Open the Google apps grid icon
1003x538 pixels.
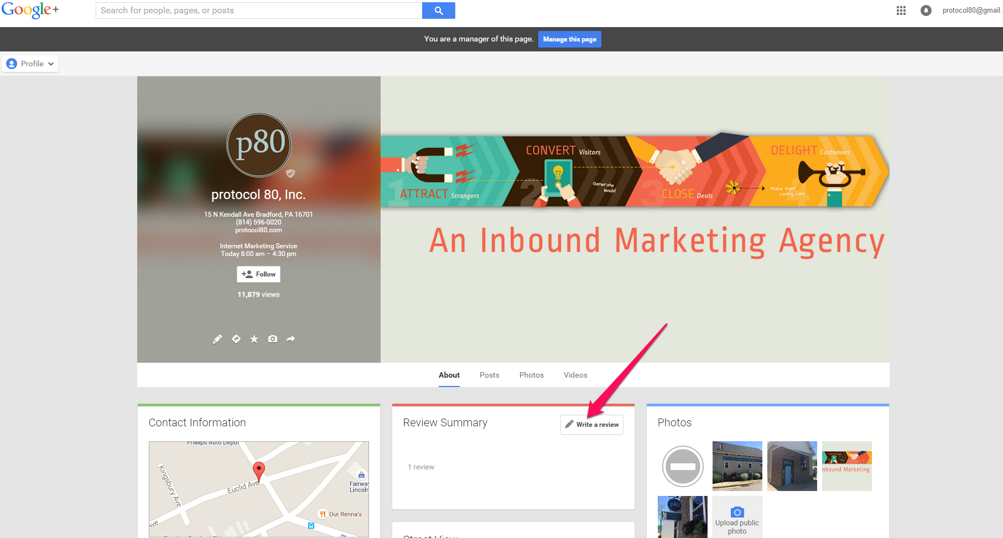(901, 11)
